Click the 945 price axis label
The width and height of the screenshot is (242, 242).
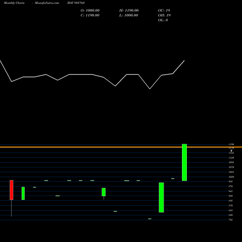[x=231, y=191]
